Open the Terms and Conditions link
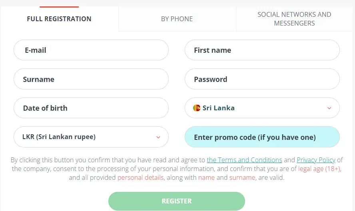 244,160
